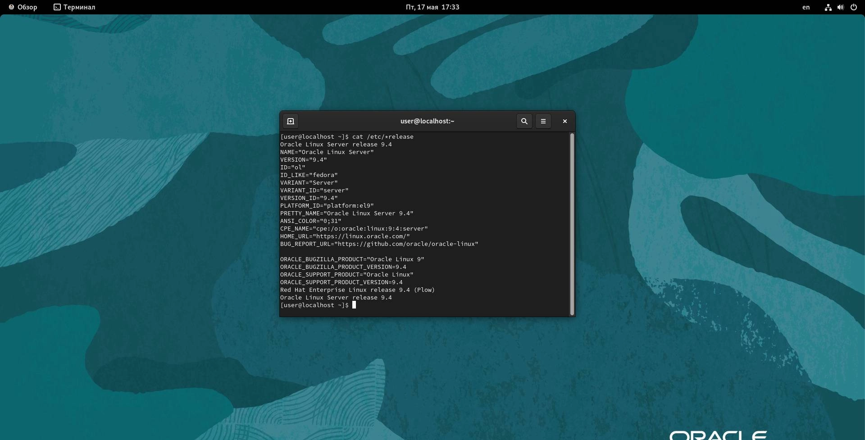Click the volume speaker icon
Viewport: 865px width, 440px height.
[841, 7]
